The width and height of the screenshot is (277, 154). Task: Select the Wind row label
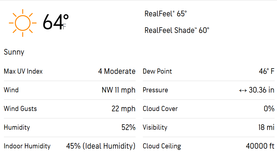pyautogui.click(x=11, y=90)
